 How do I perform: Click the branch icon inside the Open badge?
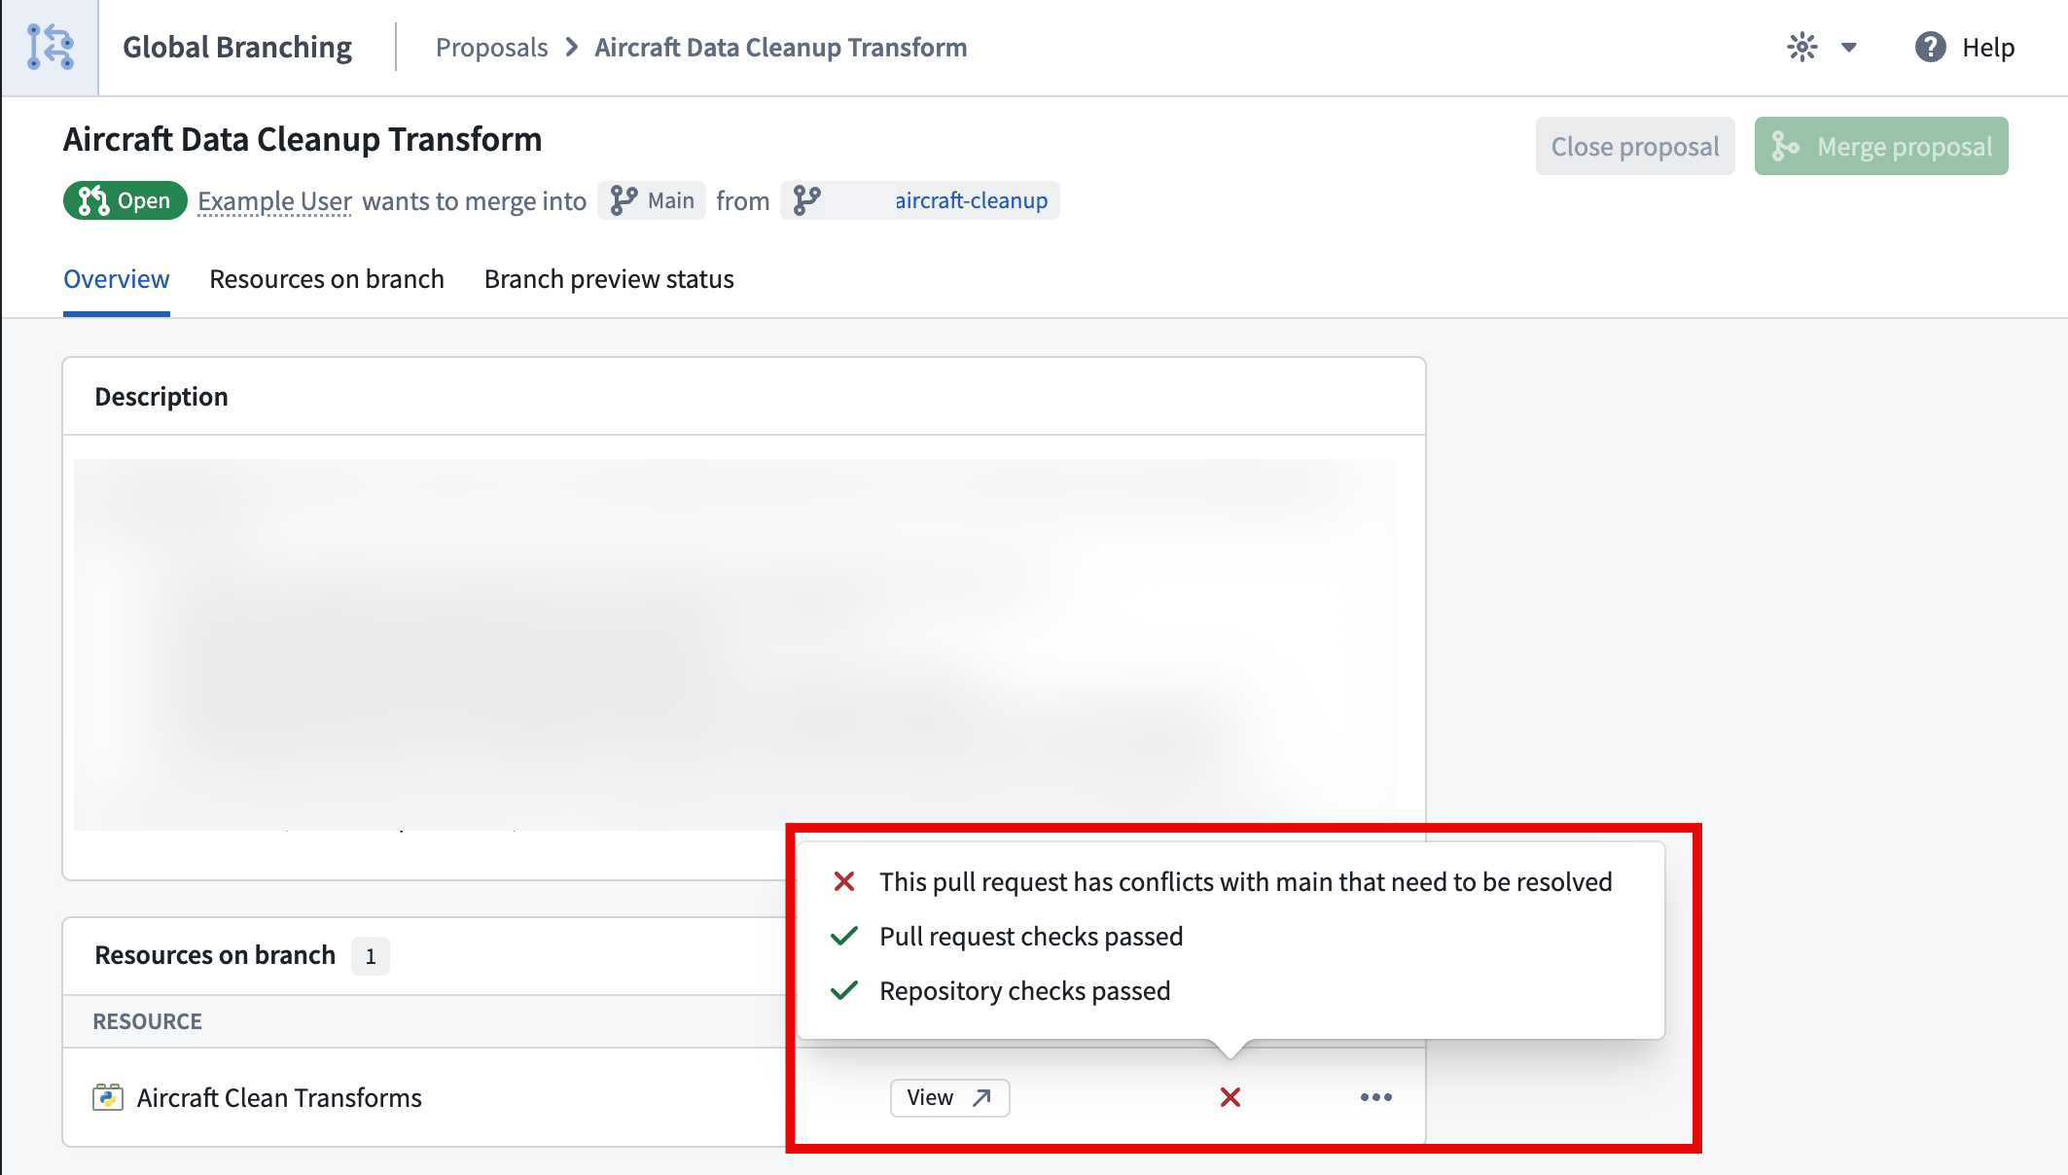(x=94, y=200)
